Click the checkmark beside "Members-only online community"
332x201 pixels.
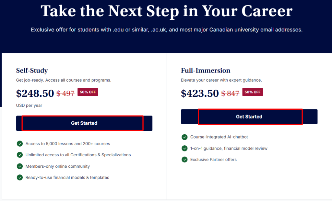click(19, 166)
